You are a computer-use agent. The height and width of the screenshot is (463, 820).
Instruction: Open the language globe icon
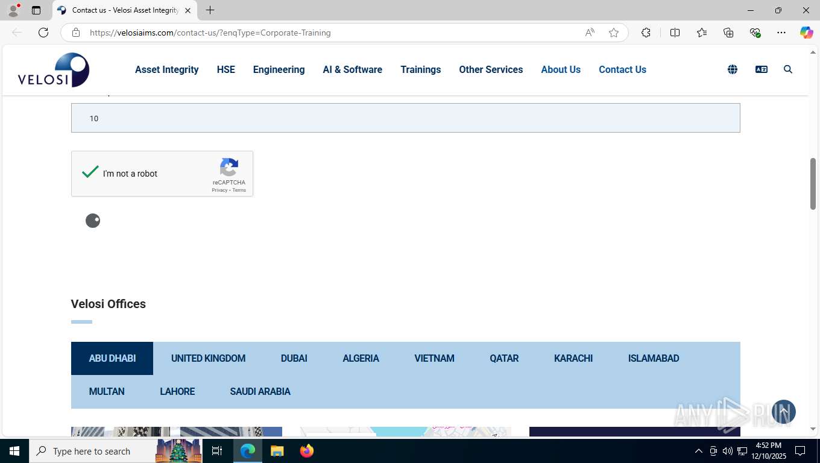pyautogui.click(x=733, y=69)
